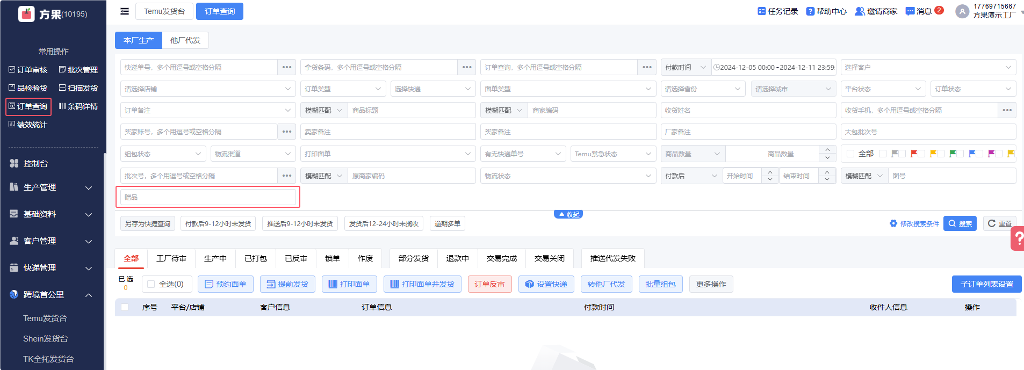Open the 任务记录 task records icon
1024x370 pixels.
tap(761, 11)
